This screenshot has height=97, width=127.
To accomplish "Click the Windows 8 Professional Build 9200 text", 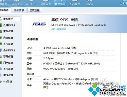I will 79,25.
